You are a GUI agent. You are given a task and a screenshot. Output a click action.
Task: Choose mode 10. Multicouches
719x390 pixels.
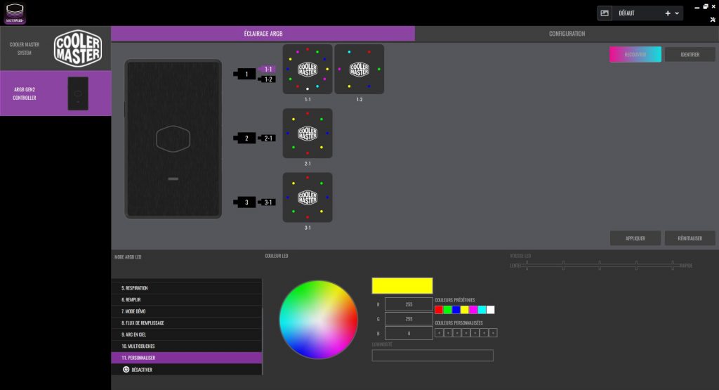[x=186, y=346]
